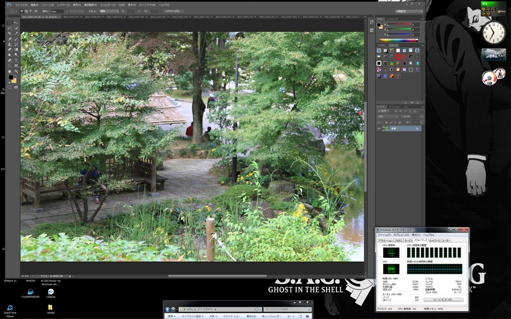
Task: Enable the Subtract from Selection mode button
Action: pos(30,11)
